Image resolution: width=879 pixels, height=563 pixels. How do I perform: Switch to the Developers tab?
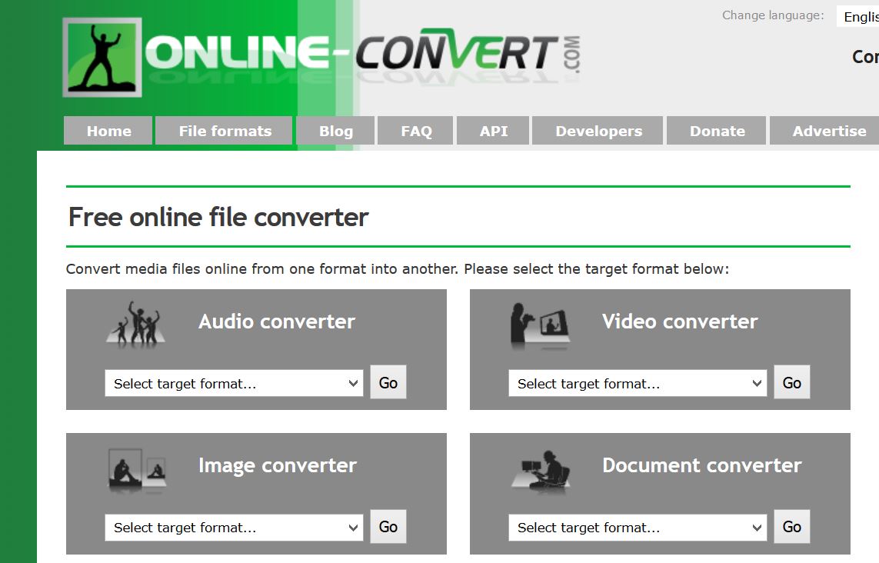598,131
